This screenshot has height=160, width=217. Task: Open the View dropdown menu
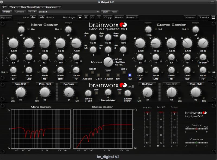[14, 7]
